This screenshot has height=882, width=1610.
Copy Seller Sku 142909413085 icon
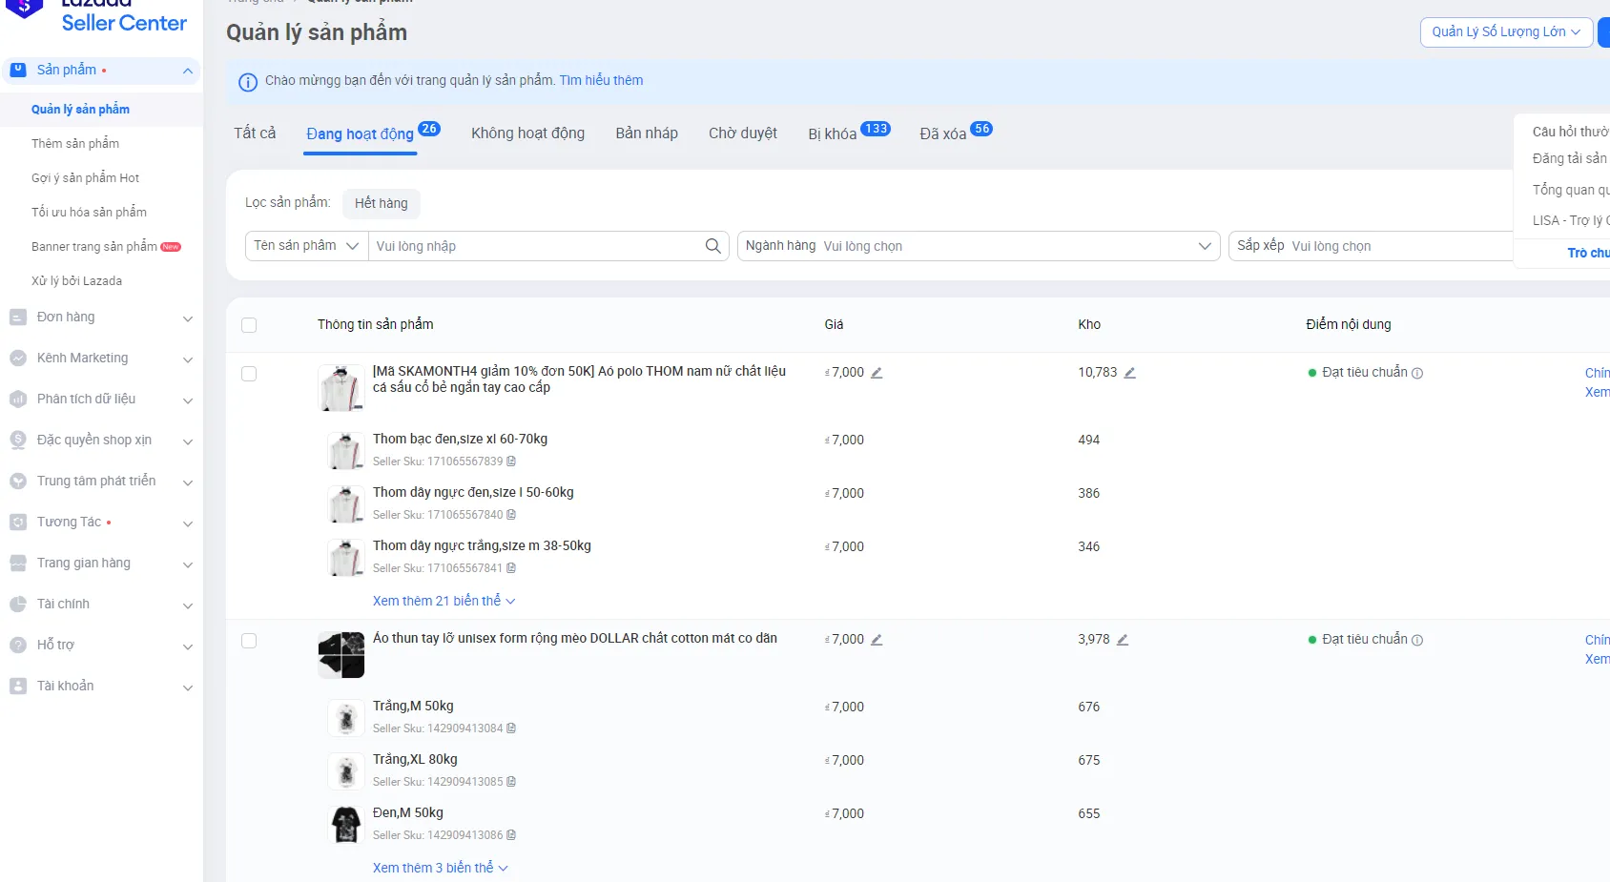point(511,782)
